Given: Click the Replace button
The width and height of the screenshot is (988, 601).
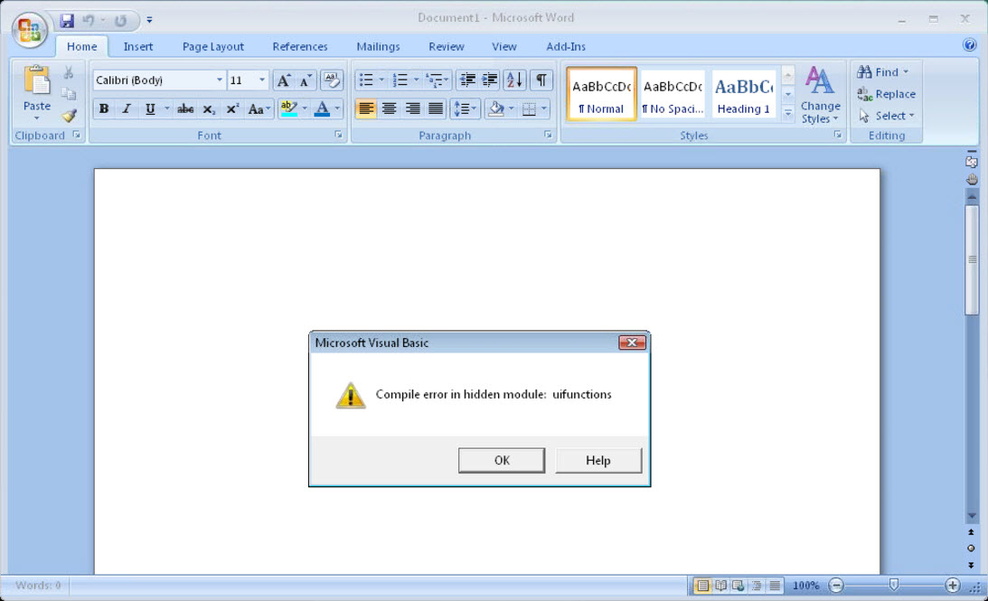Looking at the screenshot, I should click(887, 95).
